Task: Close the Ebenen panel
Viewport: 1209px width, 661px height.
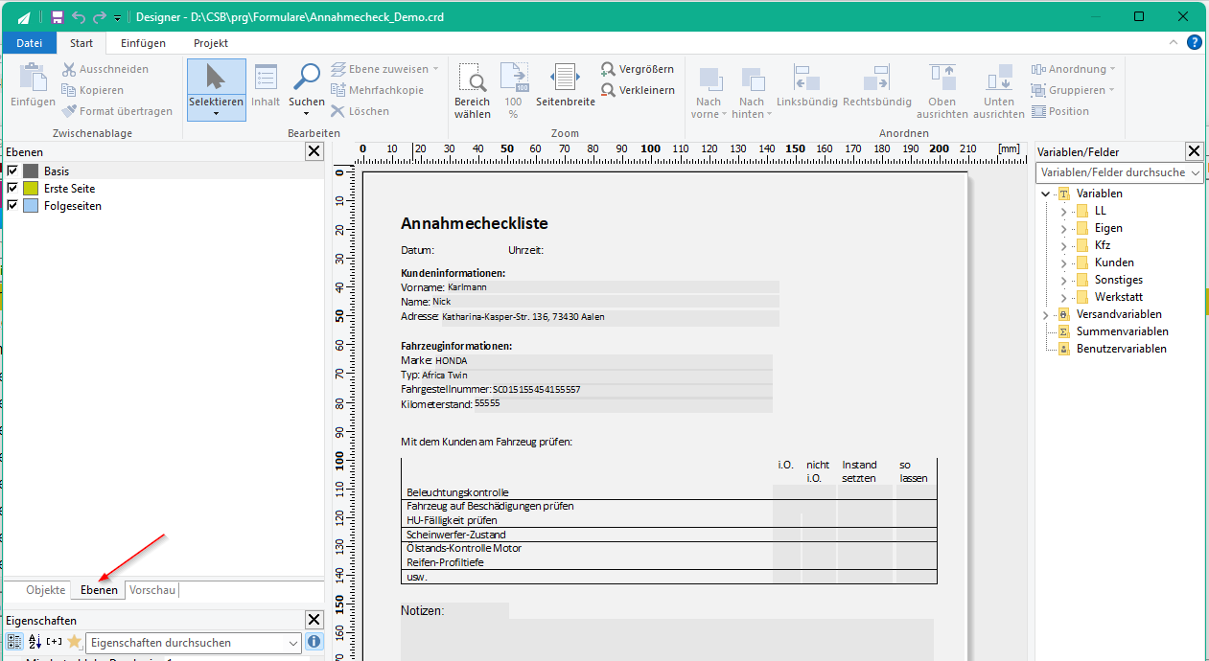Action: pos(314,151)
